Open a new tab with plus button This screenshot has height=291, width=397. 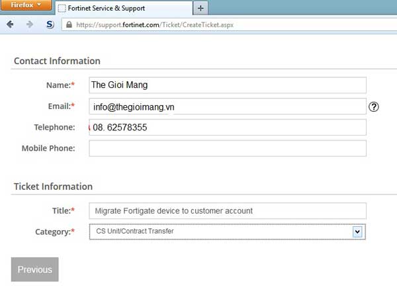coord(200,8)
